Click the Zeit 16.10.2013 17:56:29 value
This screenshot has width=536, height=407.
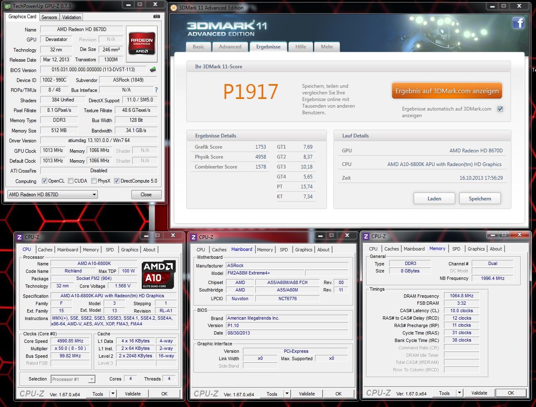pyautogui.click(x=481, y=178)
